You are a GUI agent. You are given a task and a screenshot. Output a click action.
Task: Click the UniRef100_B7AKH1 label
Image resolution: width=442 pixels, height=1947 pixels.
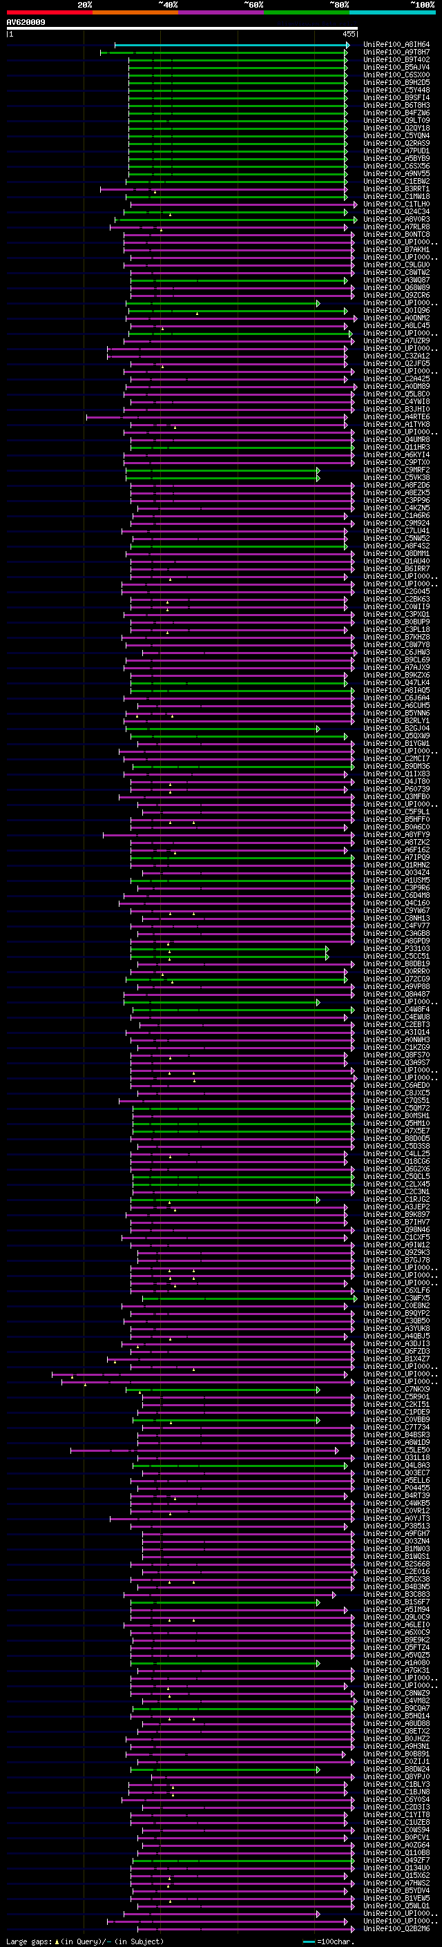396,250
